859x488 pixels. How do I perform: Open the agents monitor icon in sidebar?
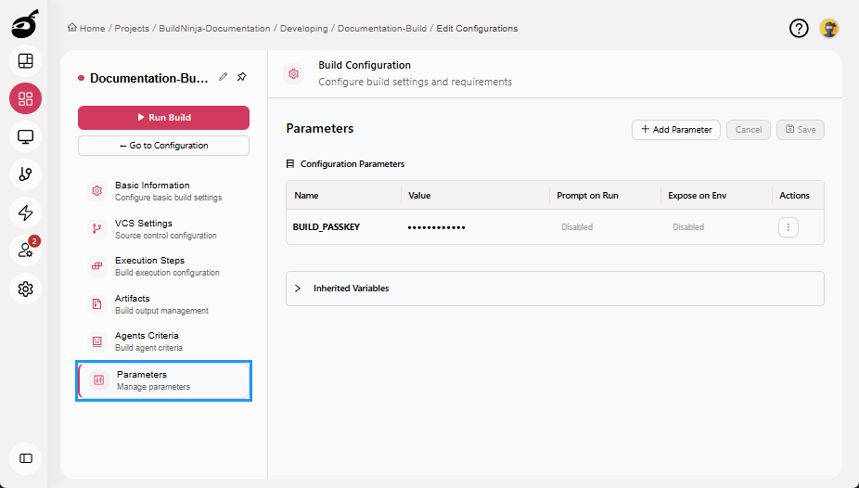coord(25,136)
